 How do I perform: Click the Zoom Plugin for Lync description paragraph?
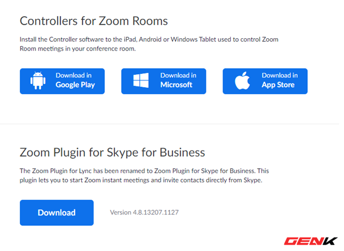click(x=144, y=175)
